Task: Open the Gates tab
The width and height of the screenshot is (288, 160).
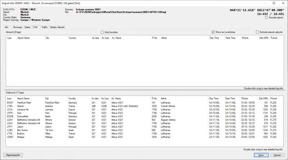Action: pyautogui.click(x=27, y=27)
